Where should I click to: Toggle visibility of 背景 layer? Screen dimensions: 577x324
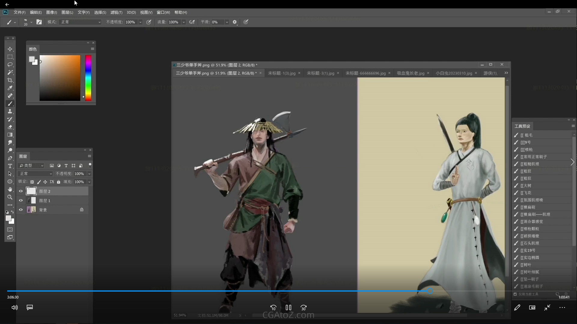(x=21, y=210)
